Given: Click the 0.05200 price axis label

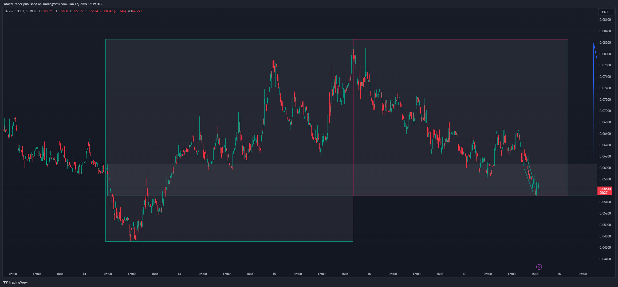Looking at the screenshot, I should pyautogui.click(x=605, y=213).
